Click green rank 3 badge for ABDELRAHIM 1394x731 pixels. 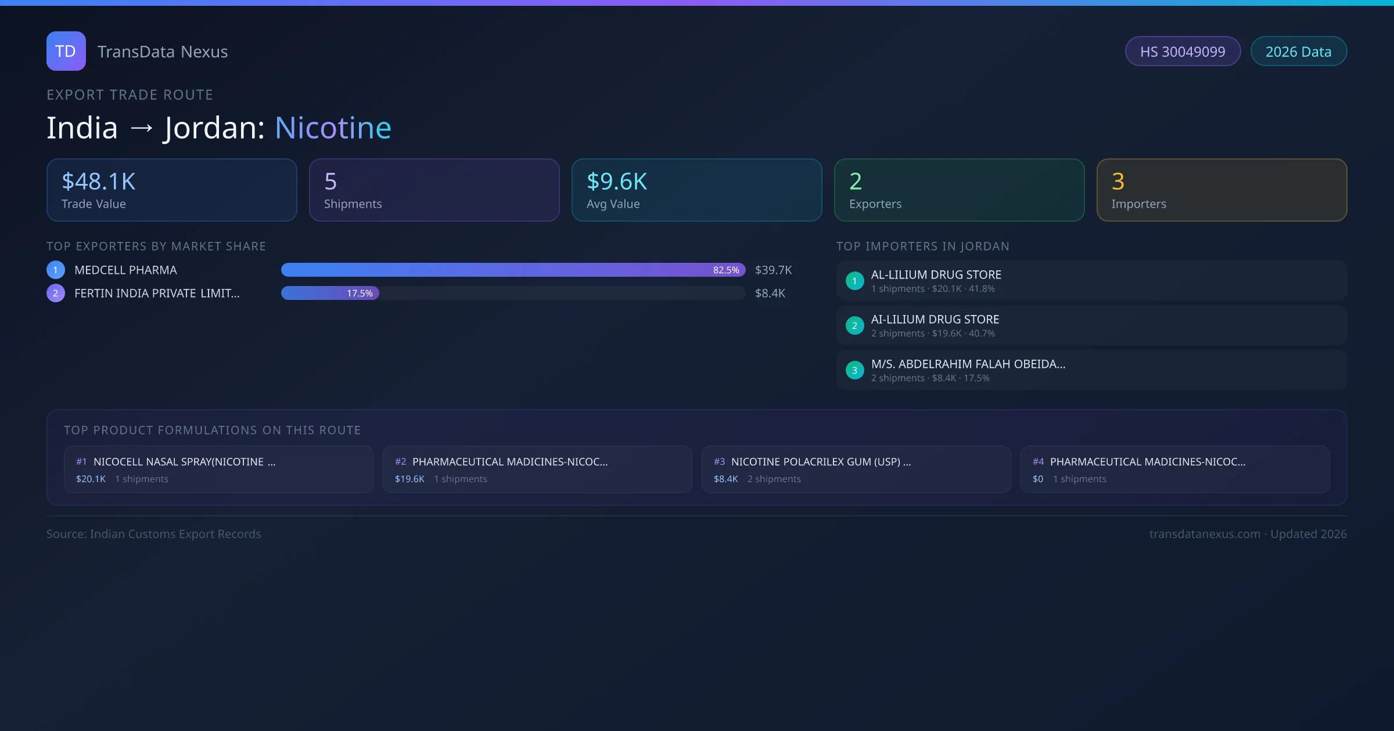coord(854,370)
